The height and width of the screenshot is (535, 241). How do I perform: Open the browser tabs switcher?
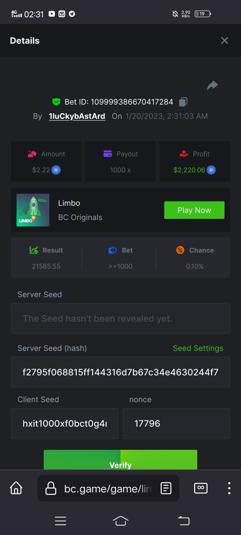click(x=201, y=488)
